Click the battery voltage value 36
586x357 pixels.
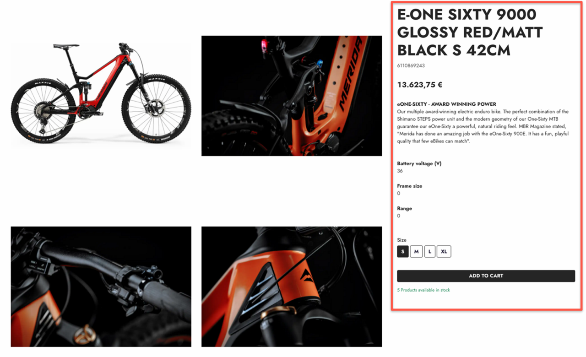[400, 171]
